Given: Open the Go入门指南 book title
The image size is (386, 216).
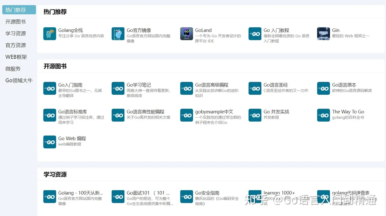Looking at the screenshot, I should point(70,85).
